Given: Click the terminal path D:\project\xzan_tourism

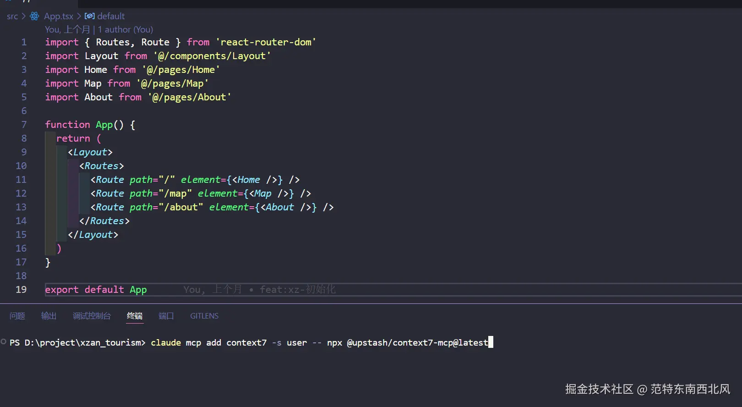Looking at the screenshot, I should pos(82,342).
